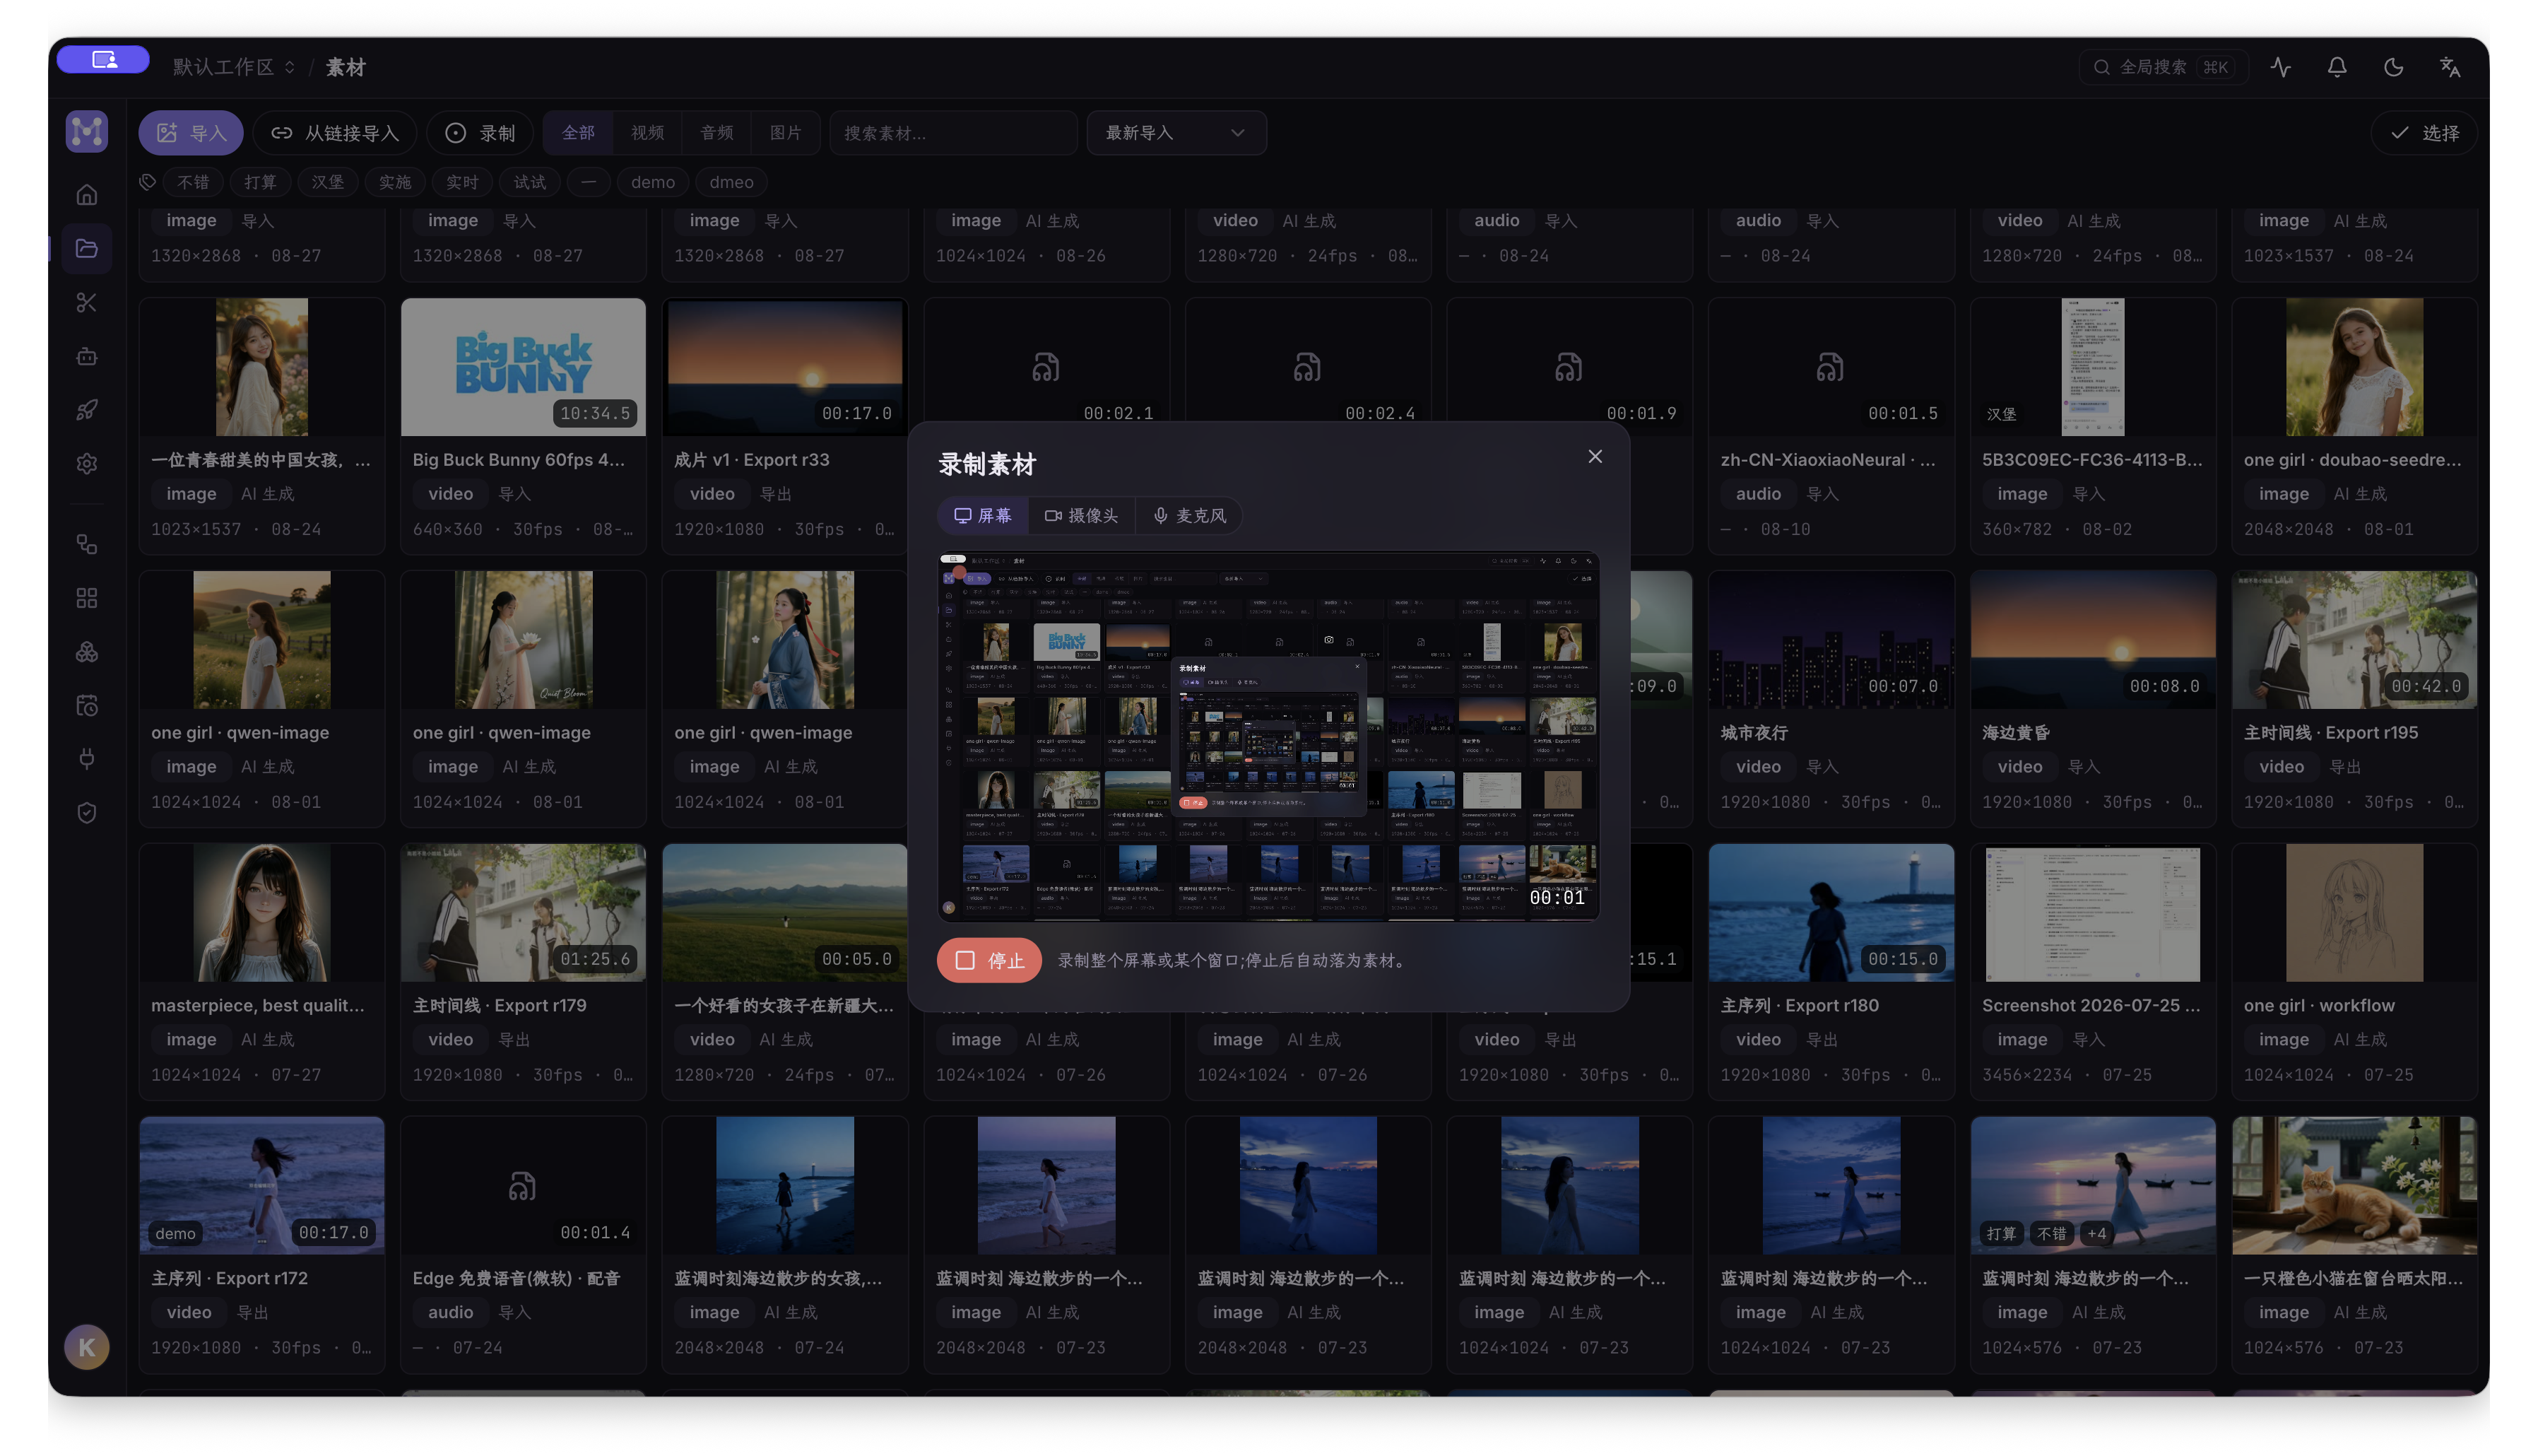Open the gear settings icon in sidebar
2538x1456 pixels.
87,464
